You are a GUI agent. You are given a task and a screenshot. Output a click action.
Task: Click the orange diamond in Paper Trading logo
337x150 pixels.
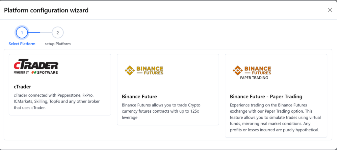(x=237, y=70)
